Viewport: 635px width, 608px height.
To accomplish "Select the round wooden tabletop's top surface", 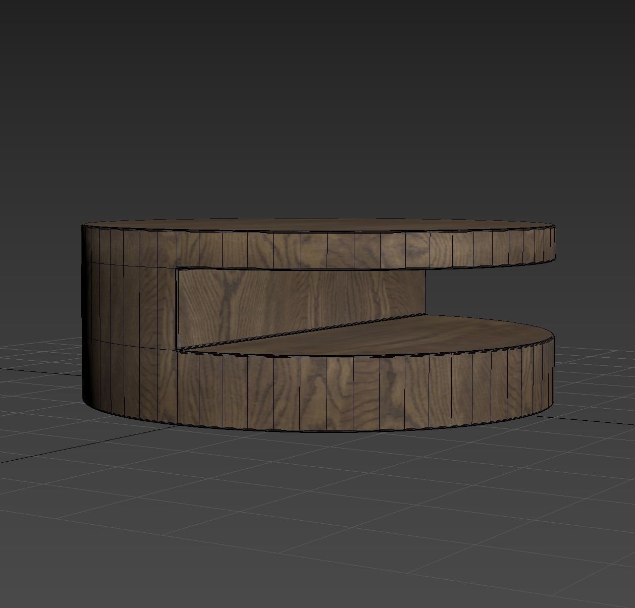I will [x=318, y=226].
